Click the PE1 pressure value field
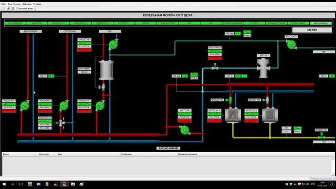Viewport: 336px width, 189px height. point(238,34)
